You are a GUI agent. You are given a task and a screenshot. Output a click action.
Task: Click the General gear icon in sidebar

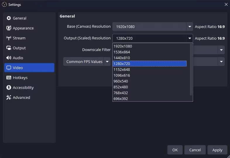point(9,18)
